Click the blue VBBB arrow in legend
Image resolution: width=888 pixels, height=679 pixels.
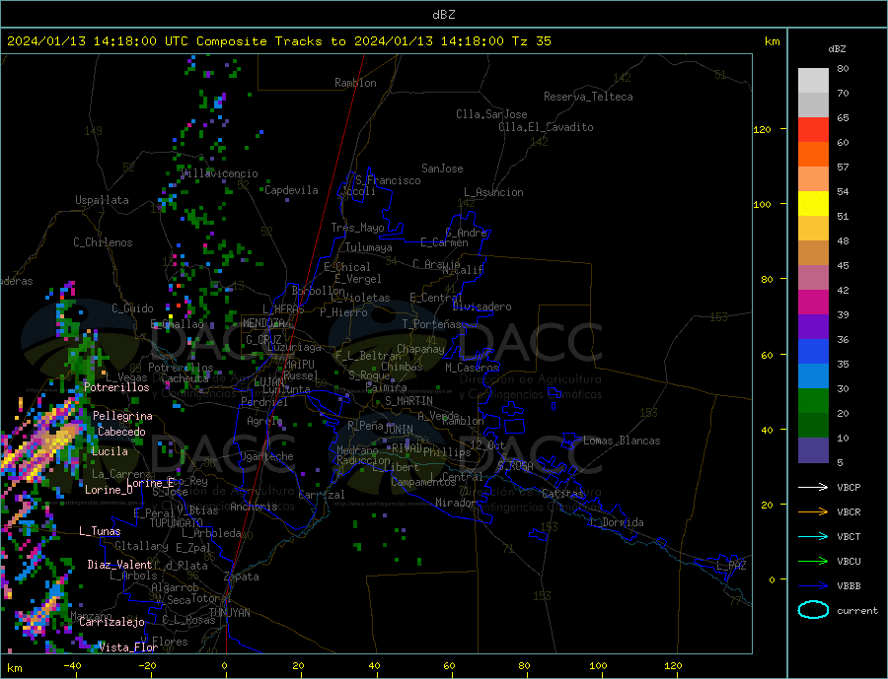click(x=813, y=586)
